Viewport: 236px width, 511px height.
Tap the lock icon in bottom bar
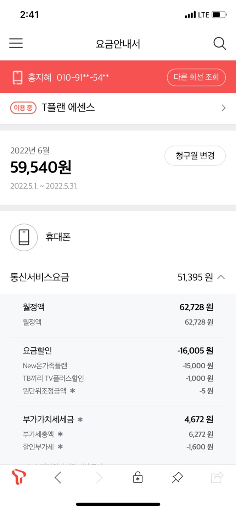137,478
